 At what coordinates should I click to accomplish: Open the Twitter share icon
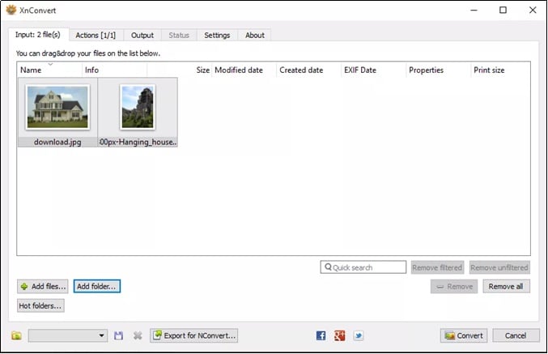[x=359, y=335]
